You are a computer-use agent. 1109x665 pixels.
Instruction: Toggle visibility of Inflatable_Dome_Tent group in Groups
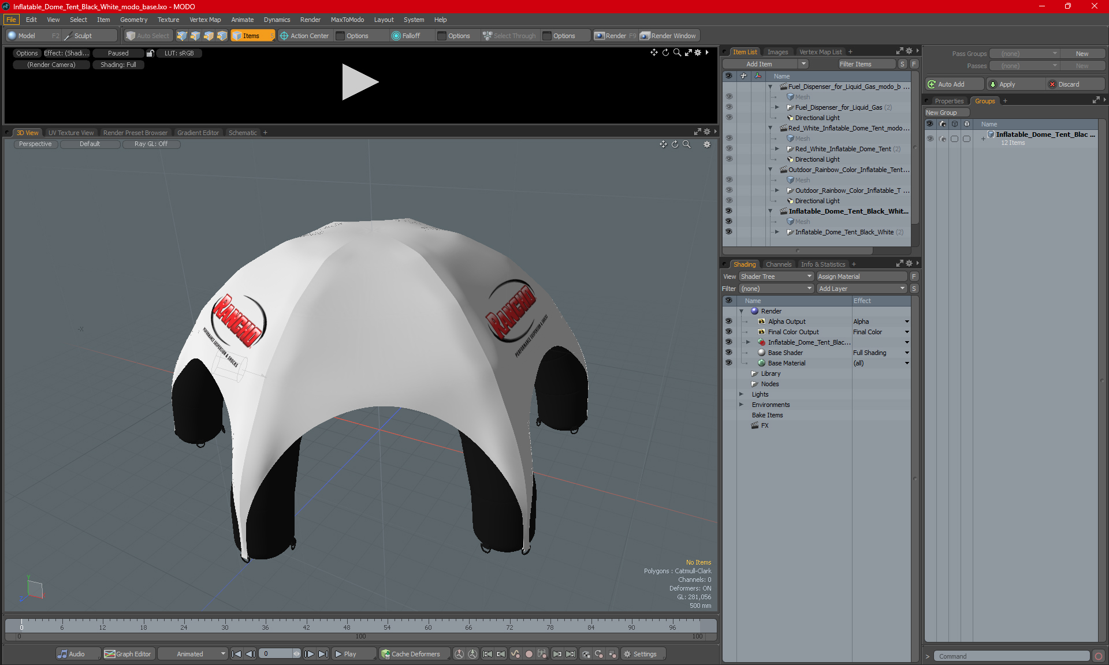(930, 139)
